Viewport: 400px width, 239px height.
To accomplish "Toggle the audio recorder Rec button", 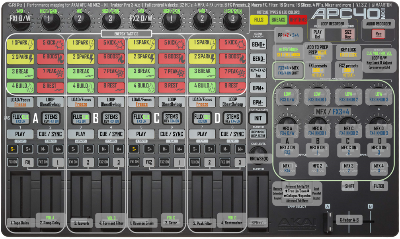I will pyautogui.click(x=379, y=34).
